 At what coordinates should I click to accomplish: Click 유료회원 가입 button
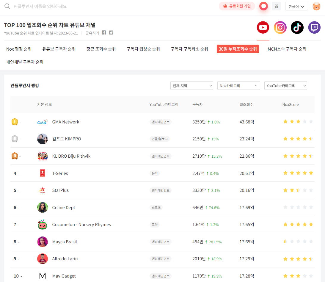[237, 6]
